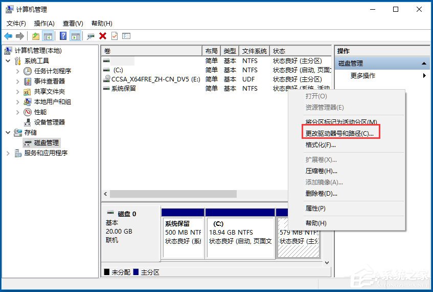Click the horizontal scrollbar in volume list
The image size is (433, 292).
[x=173, y=194]
